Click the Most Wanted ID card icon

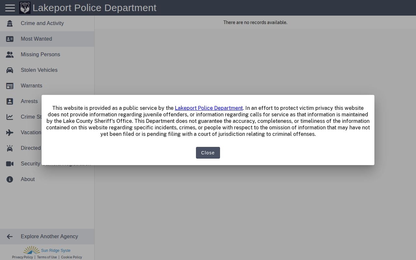pyautogui.click(x=10, y=39)
